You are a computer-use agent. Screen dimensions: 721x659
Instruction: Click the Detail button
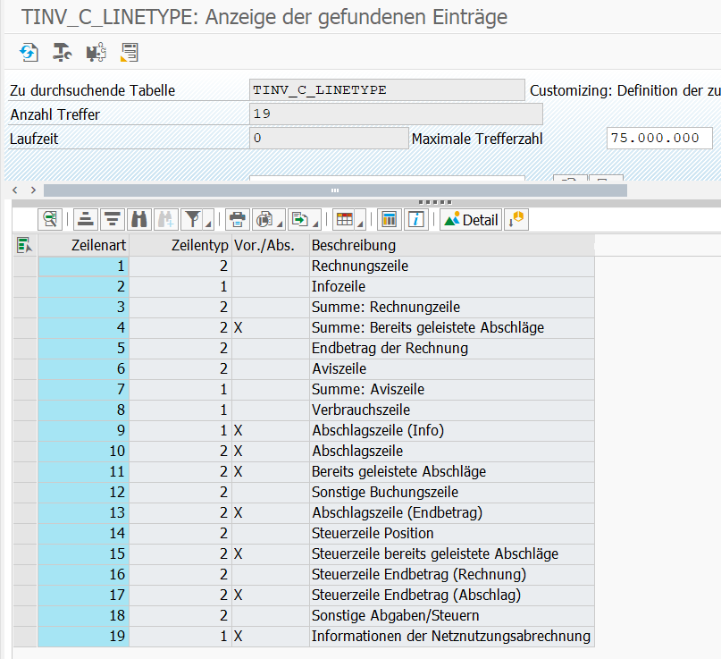471,219
